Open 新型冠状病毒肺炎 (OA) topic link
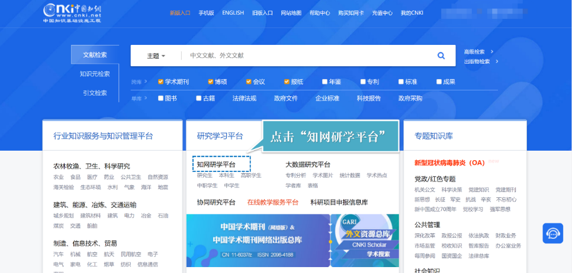 449,162
